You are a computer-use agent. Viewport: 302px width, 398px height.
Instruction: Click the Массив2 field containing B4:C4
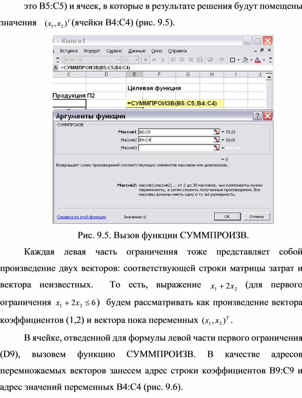[x=176, y=139]
